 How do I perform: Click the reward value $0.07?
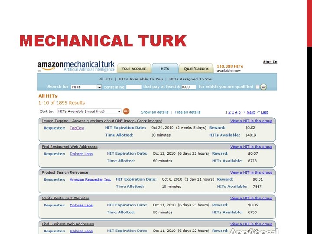[253, 153]
